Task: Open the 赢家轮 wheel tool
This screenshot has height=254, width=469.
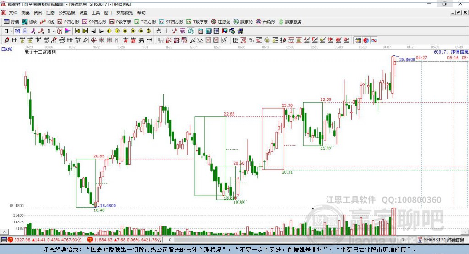Action: [x=243, y=22]
